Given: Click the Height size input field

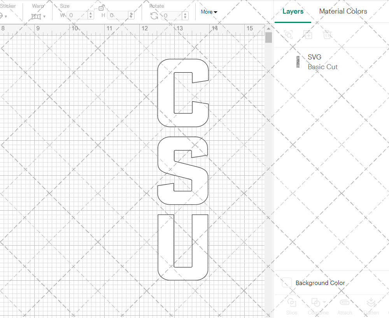Looking at the screenshot, I should tap(118, 16).
